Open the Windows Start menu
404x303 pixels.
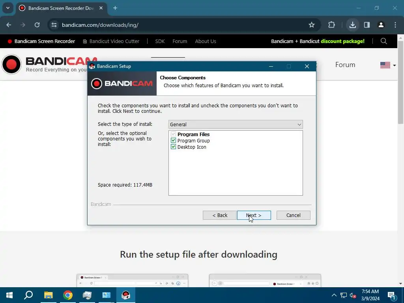[x=9, y=295]
